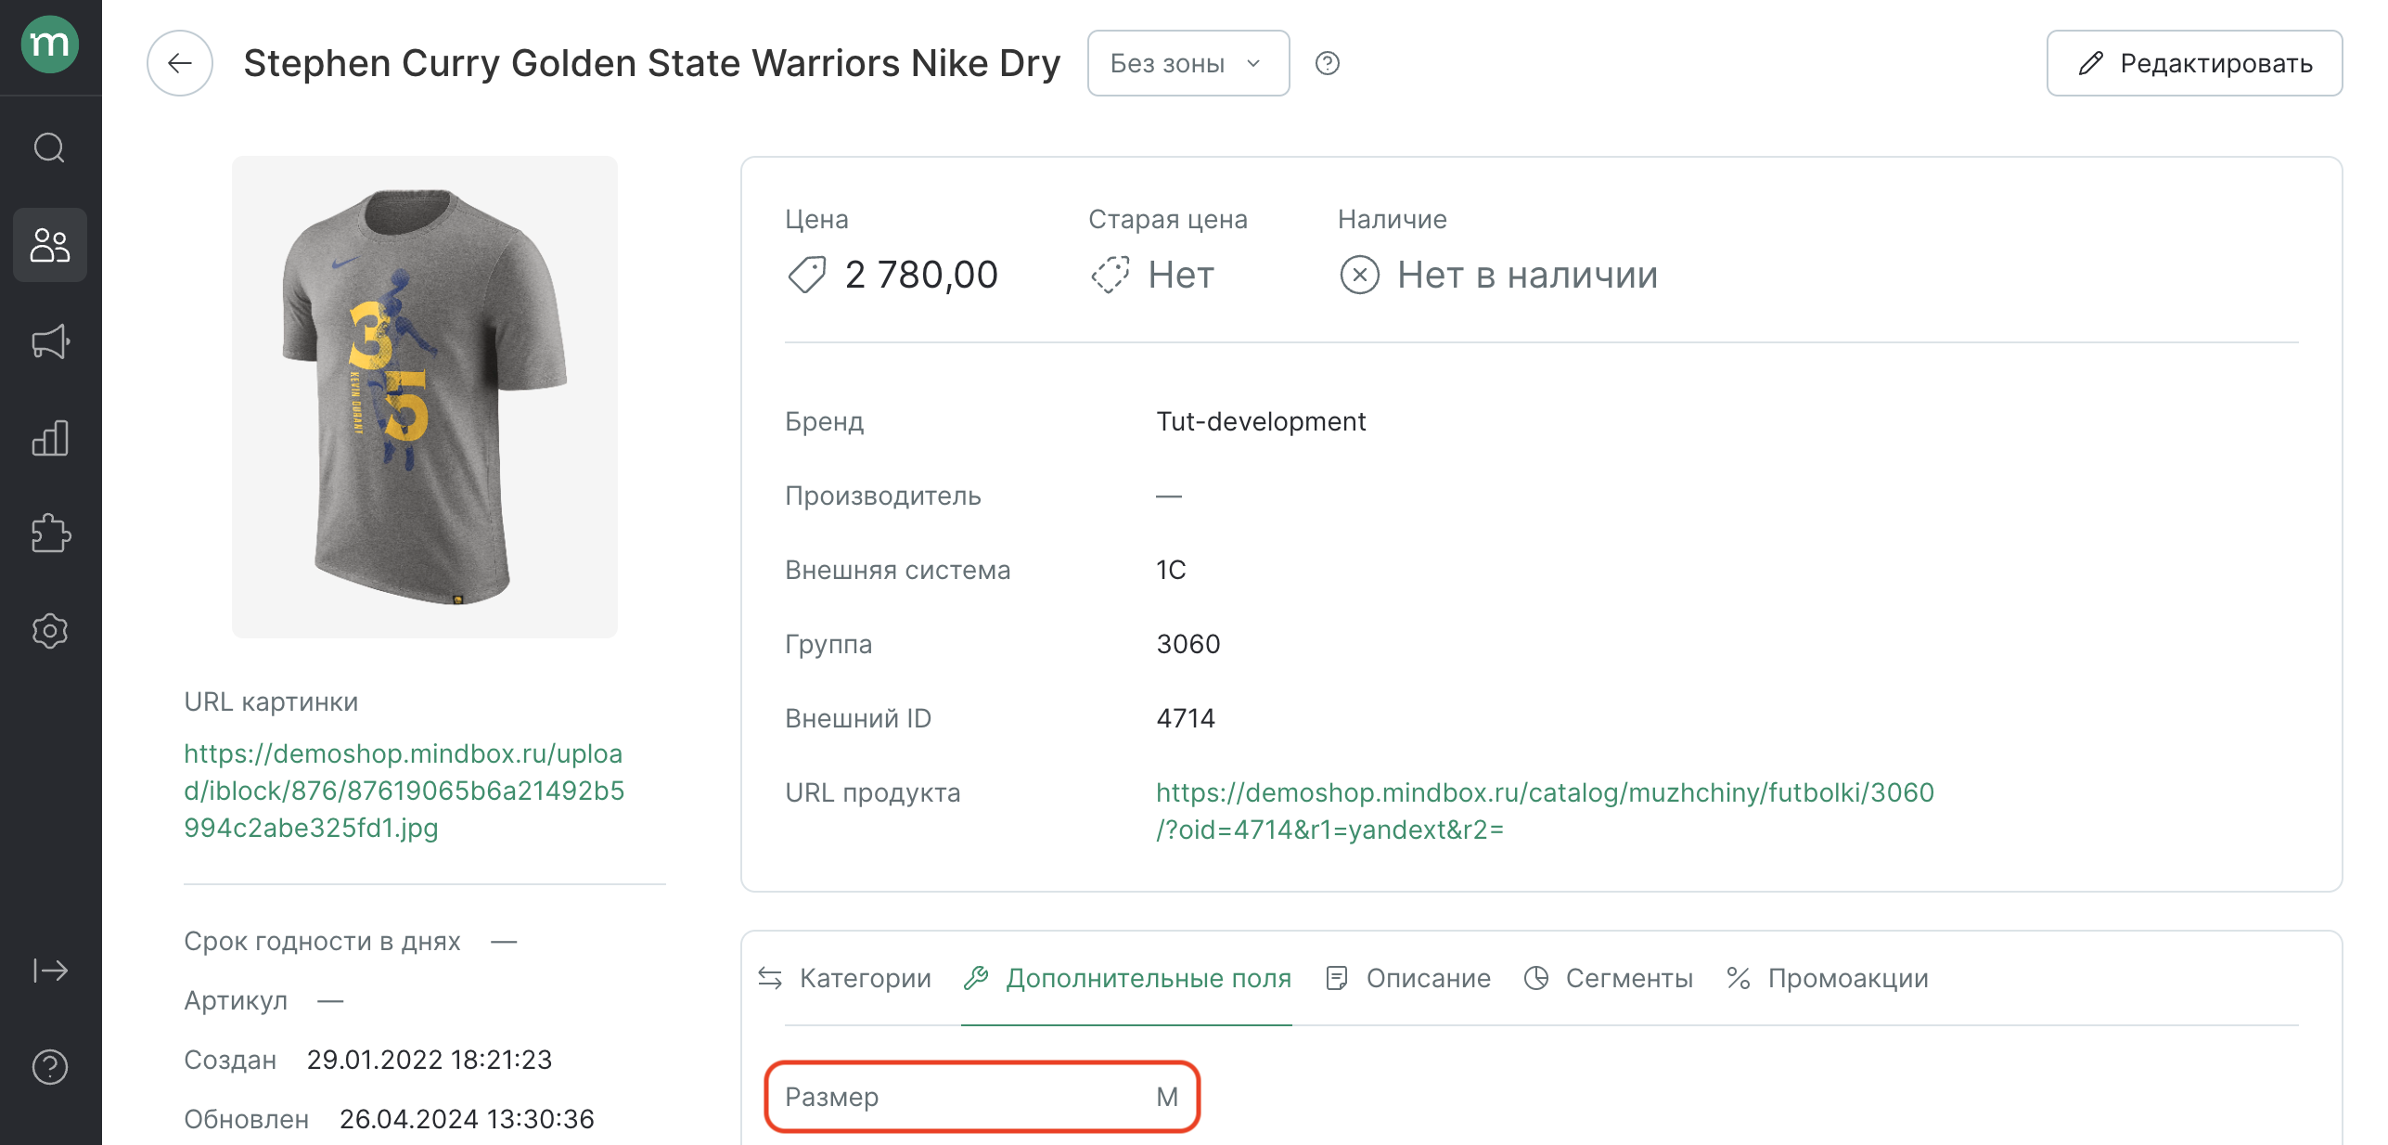This screenshot has width=2388, height=1145.
Task: Click the old price dashed tag icon
Action: click(x=1110, y=275)
